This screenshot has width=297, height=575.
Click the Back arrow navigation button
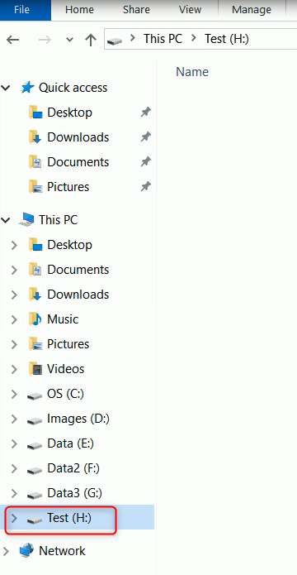(13, 40)
